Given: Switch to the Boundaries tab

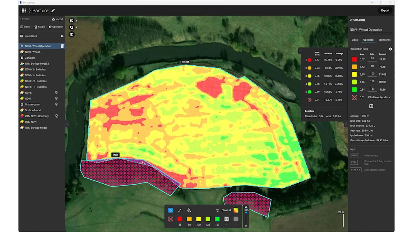Looking at the screenshot, I should (x=384, y=40).
